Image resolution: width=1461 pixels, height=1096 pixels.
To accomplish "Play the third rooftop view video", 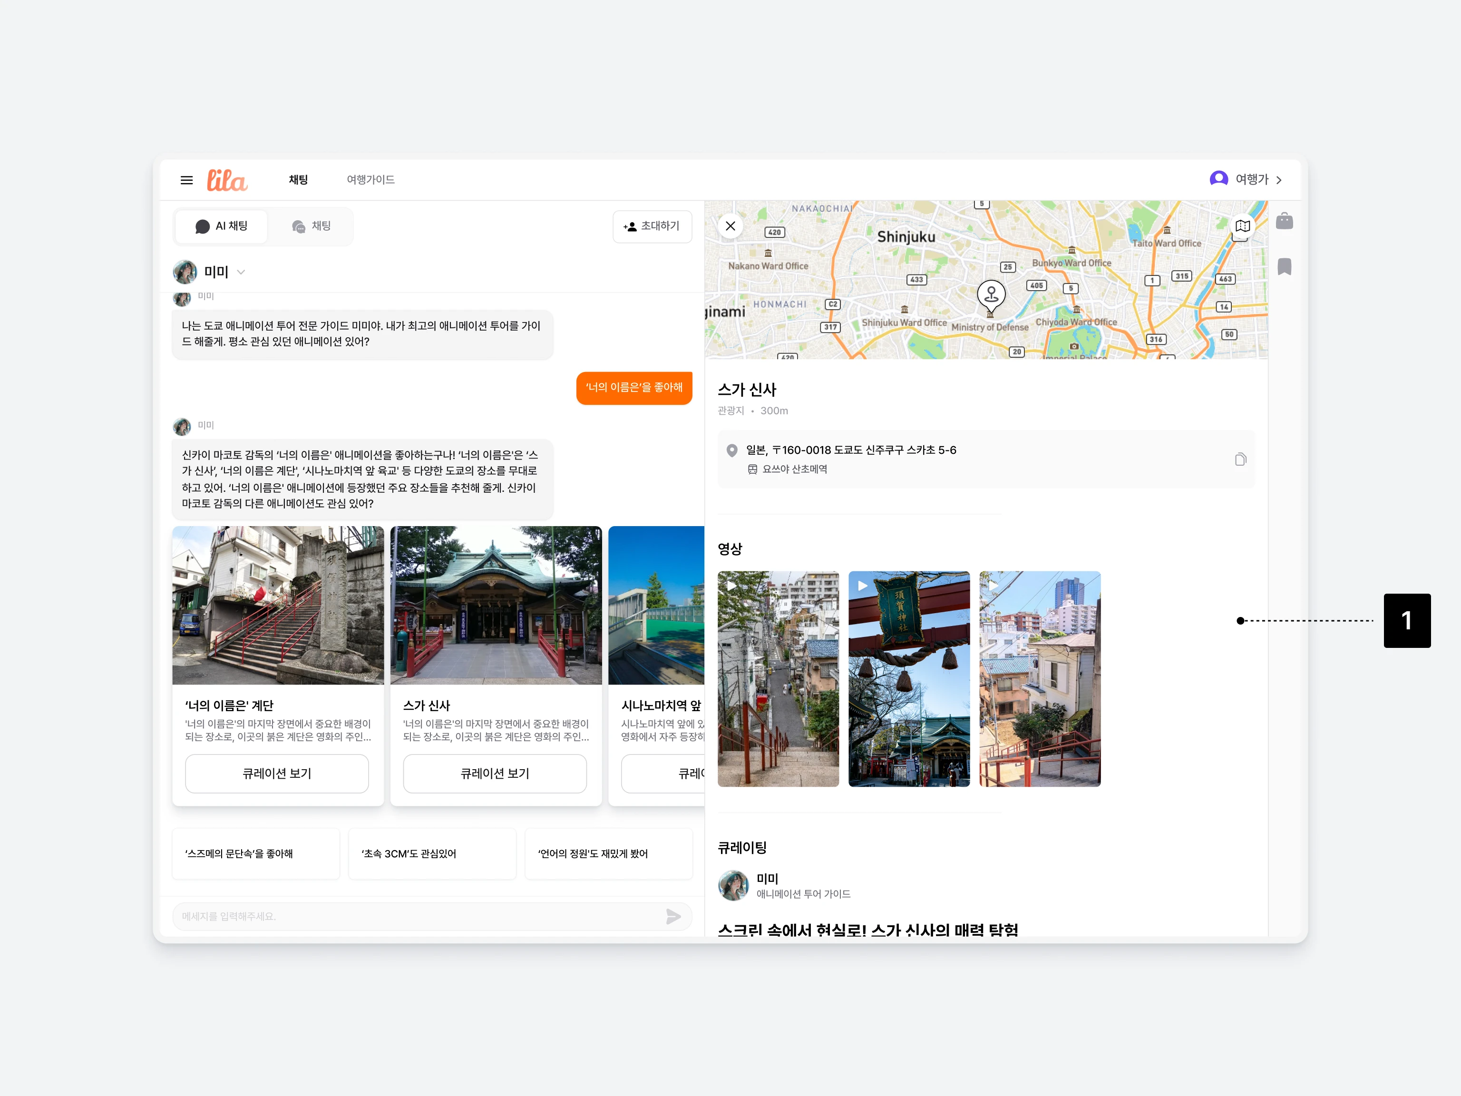I will tap(1040, 678).
